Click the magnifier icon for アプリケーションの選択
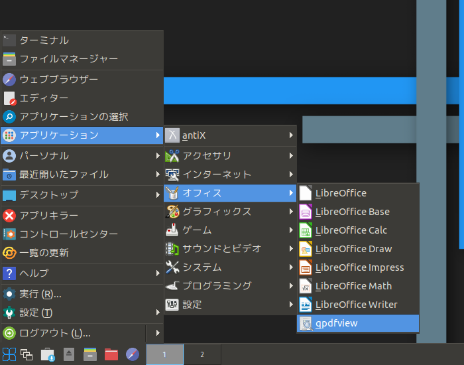Image resolution: width=464 pixels, height=365 pixels. click(x=9, y=117)
